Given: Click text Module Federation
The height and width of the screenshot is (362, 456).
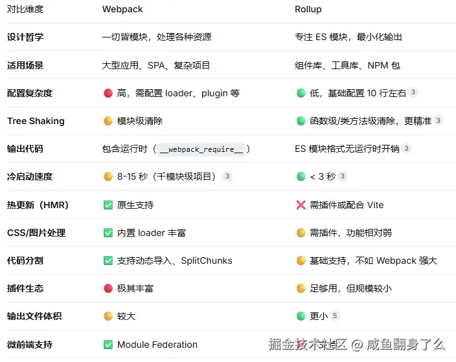Looking at the screenshot, I should (157, 345).
